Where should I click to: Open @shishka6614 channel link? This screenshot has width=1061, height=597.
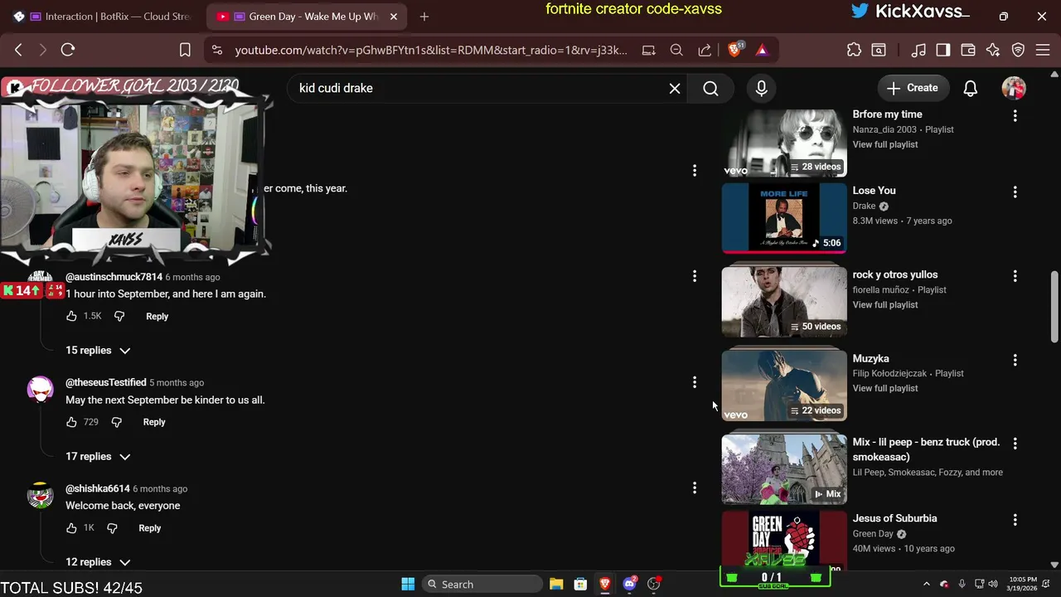coord(98,488)
